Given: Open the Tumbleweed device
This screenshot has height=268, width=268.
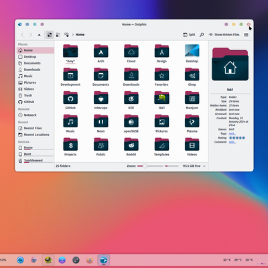Looking at the screenshot, I should 36,161.
